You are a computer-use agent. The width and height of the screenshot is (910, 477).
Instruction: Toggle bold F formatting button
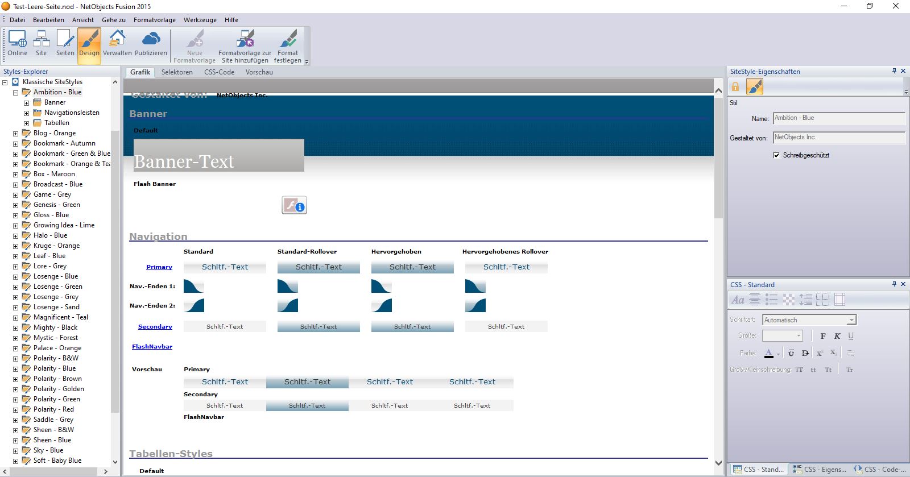[823, 336]
